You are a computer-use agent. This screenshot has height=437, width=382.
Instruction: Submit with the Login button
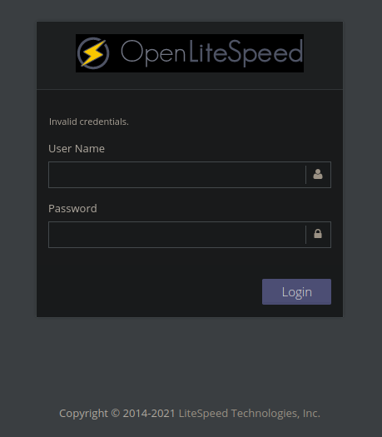296,292
